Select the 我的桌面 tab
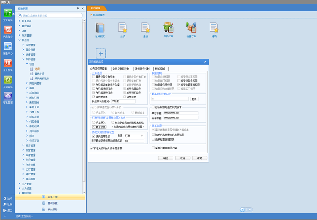 click(x=96, y=8)
